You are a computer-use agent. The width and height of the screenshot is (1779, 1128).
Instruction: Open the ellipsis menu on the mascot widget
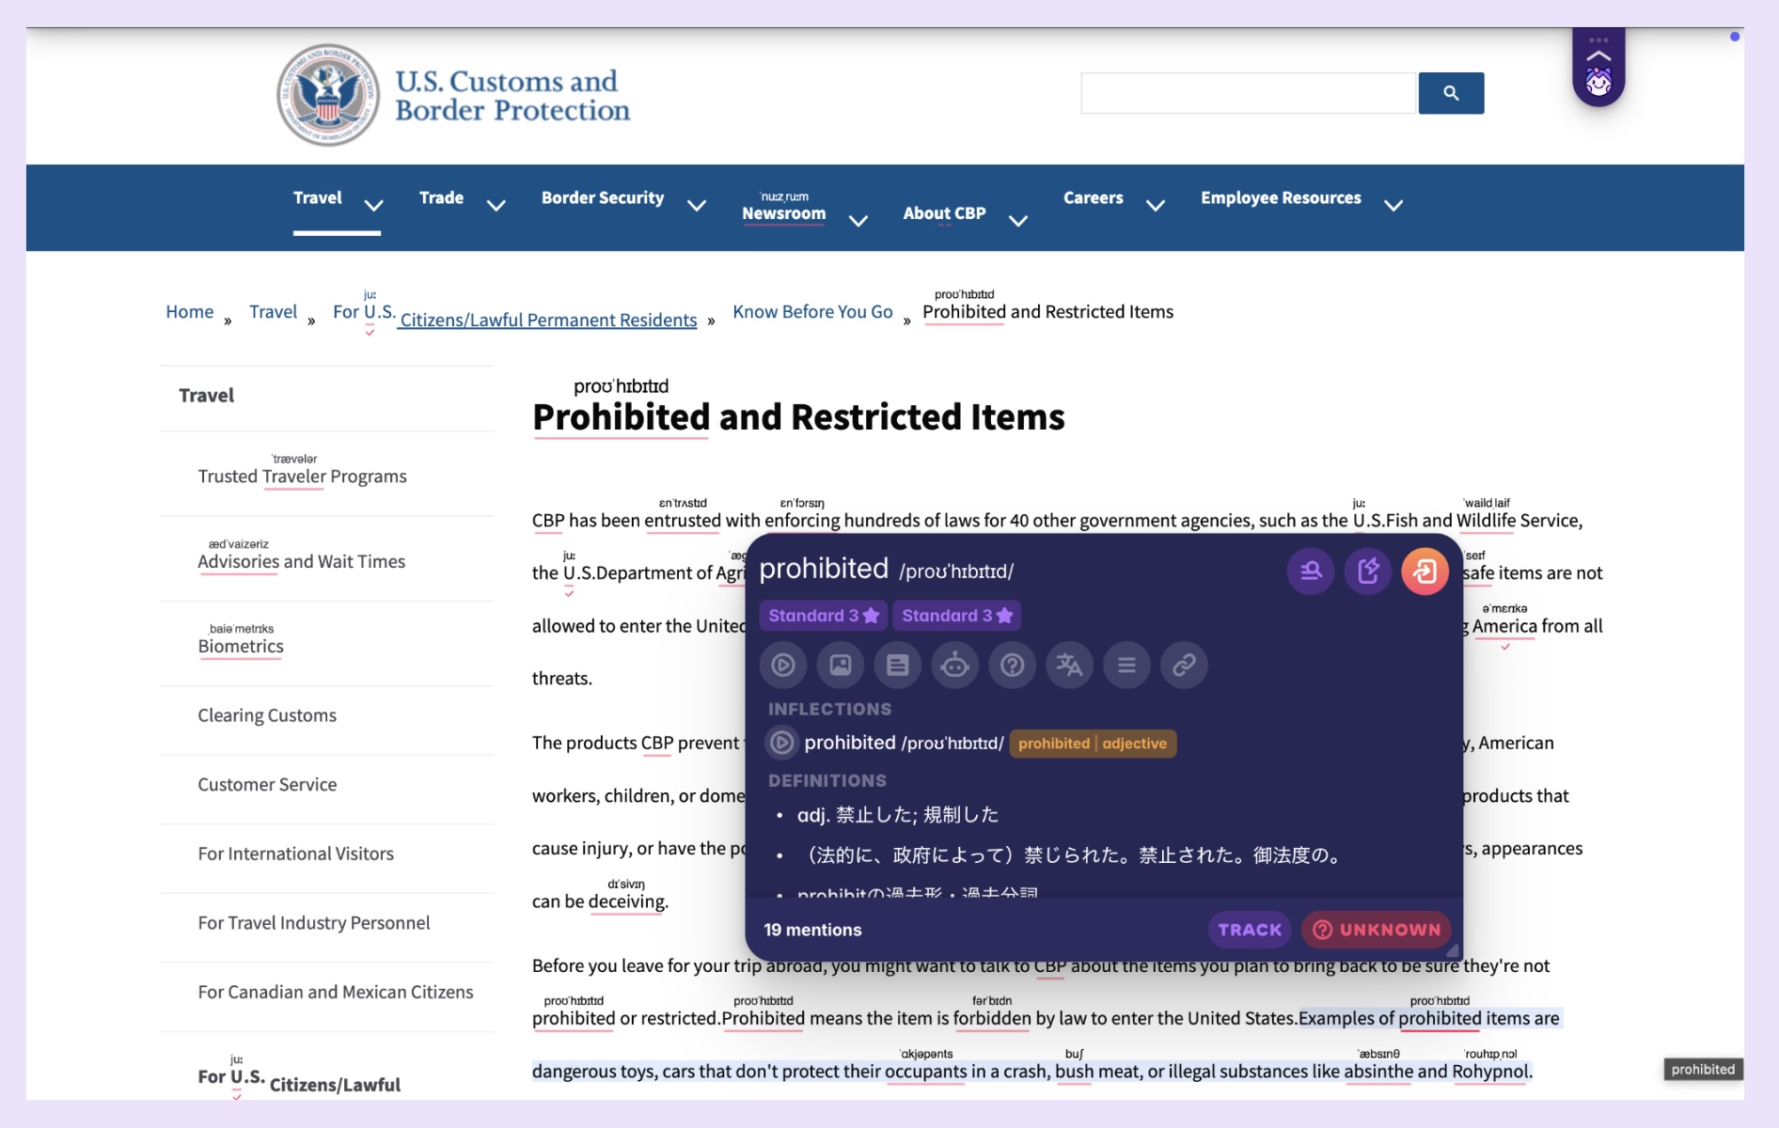click(1598, 39)
